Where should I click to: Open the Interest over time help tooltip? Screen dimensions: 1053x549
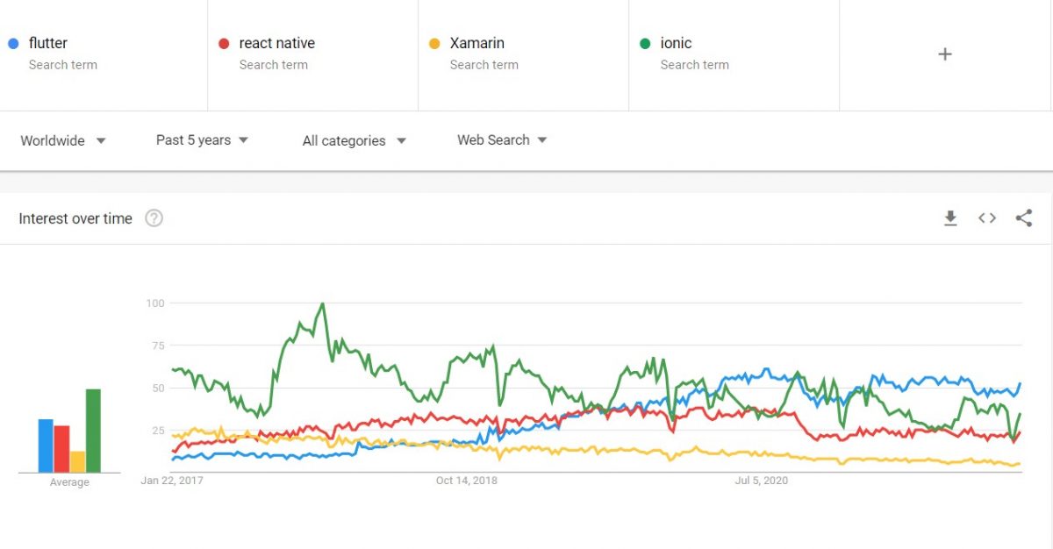[154, 217]
